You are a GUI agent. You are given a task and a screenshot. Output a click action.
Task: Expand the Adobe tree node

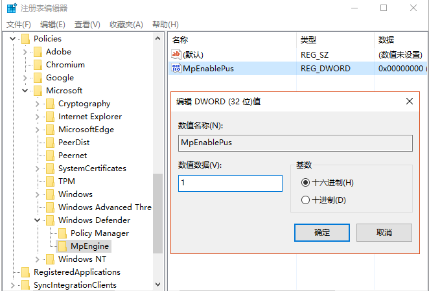(25, 52)
